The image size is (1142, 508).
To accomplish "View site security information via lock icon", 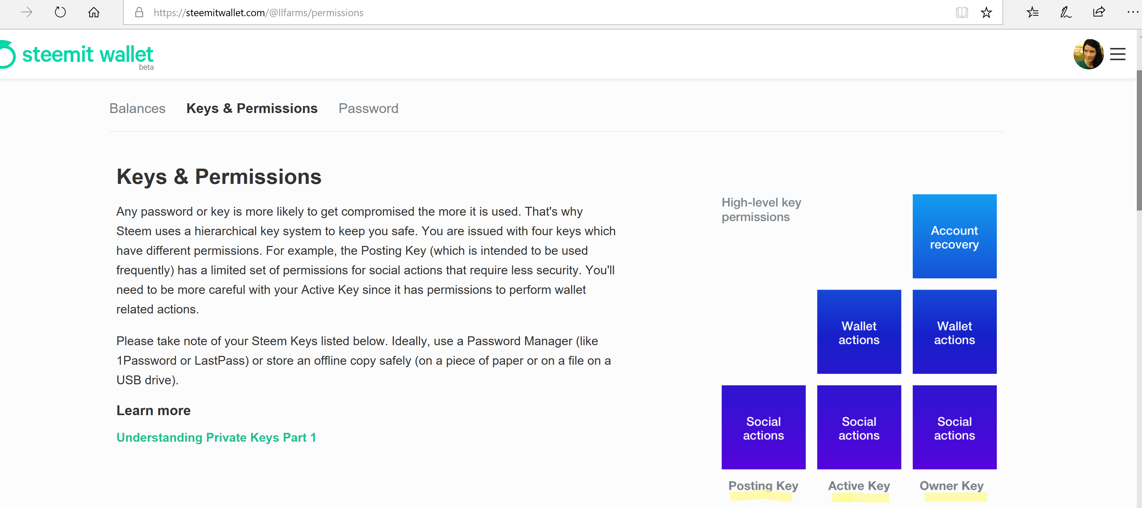I will [139, 13].
